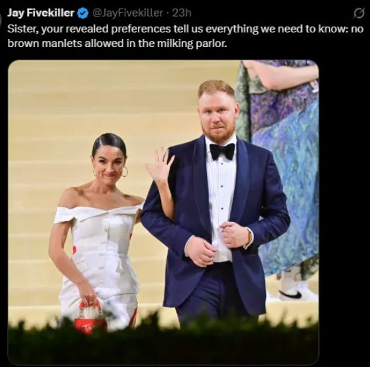Open the attached photo in full view

163,213
